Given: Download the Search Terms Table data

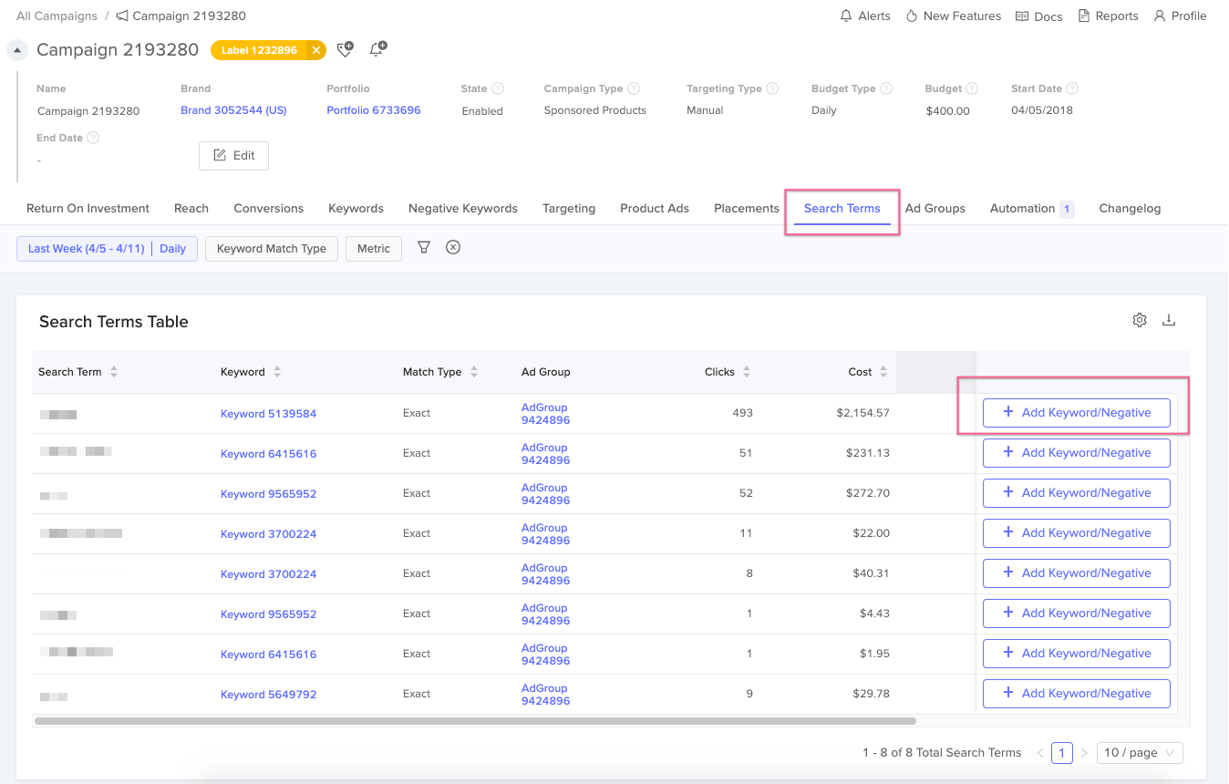Looking at the screenshot, I should [1170, 320].
